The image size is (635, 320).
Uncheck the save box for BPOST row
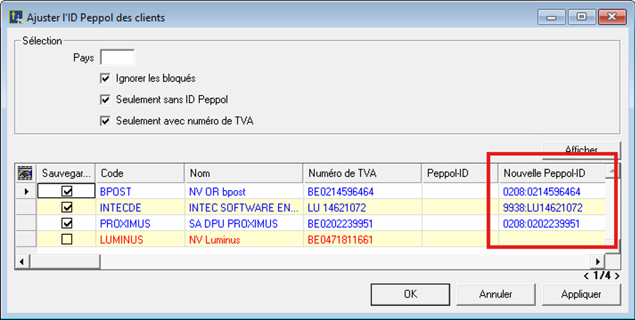67,192
